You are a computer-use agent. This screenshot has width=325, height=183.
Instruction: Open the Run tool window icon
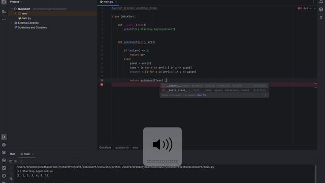coord(4,137)
